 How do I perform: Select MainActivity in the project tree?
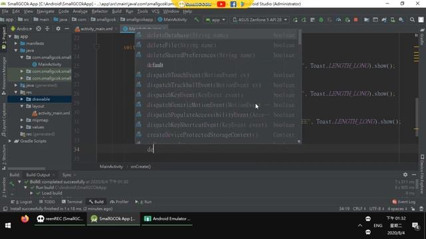click(47, 64)
